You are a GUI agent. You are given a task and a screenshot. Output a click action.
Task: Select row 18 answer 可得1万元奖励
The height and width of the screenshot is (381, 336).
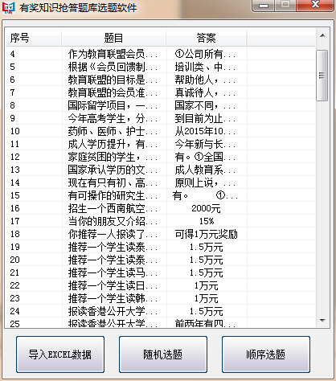coord(160,234)
